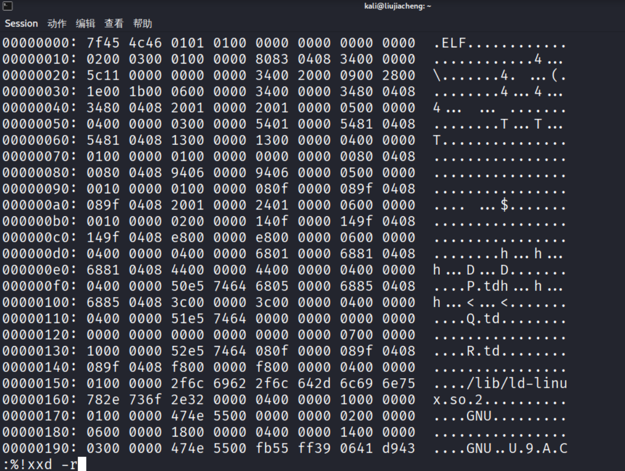625x471 pixels.
Task: Click hex value 140f in row 000000b0
Action: (272, 221)
